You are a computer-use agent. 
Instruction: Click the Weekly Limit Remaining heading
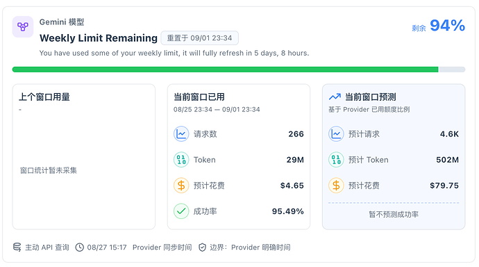click(99, 38)
